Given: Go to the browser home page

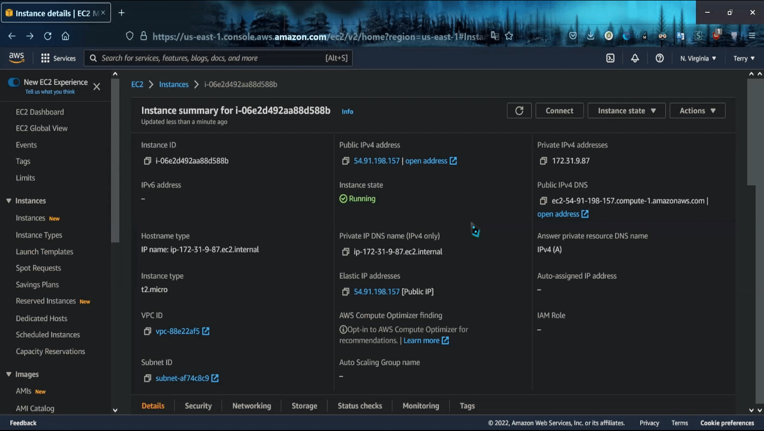Looking at the screenshot, I should point(65,36).
